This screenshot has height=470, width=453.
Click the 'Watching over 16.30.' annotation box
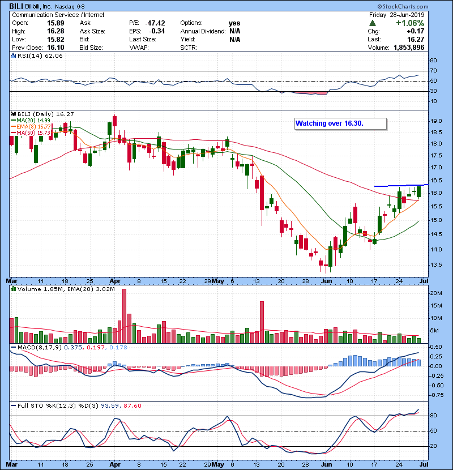(340, 123)
